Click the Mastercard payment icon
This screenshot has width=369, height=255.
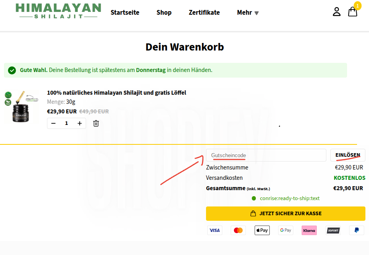pos(238,230)
